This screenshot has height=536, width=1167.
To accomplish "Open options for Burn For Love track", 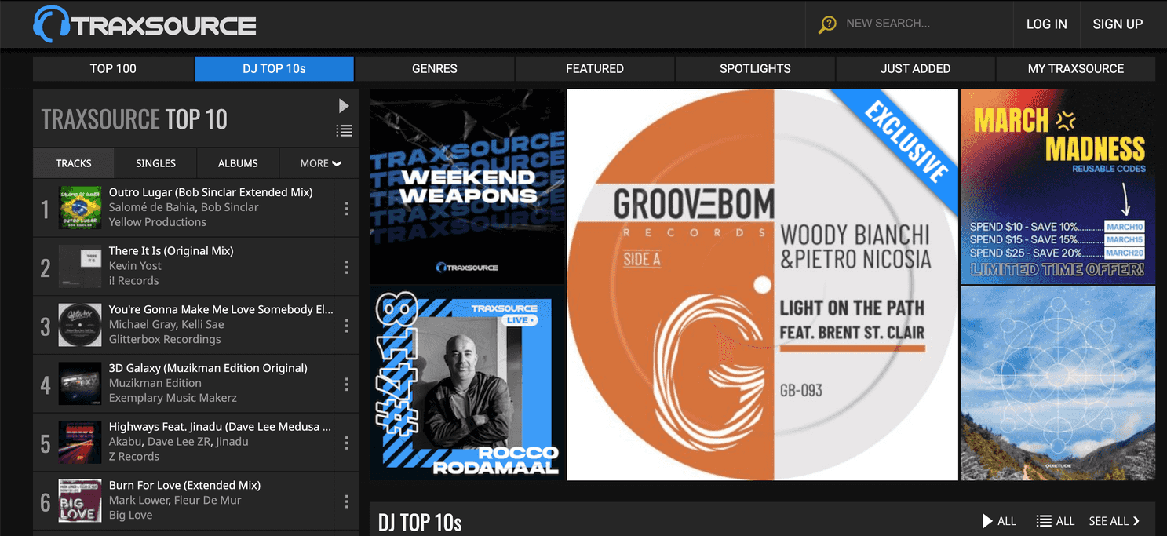I will [x=346, y=500].
